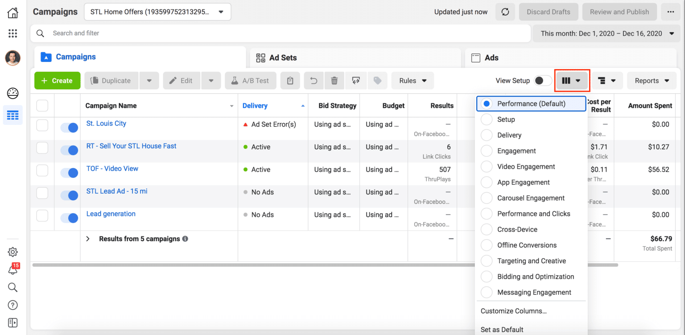
Task: Open the A/B Test tool
Action: coord(250,80)
